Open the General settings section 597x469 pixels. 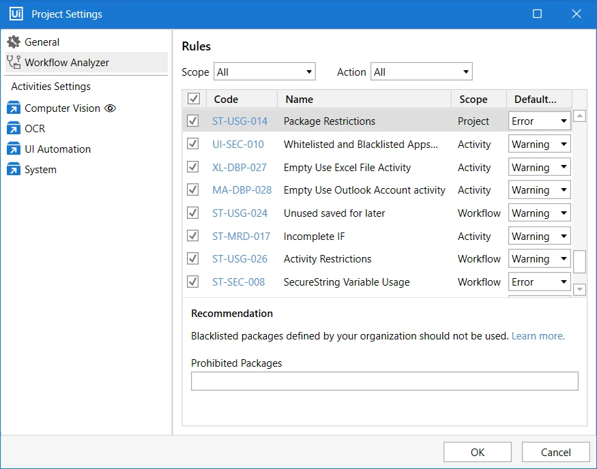pyautogui.click(x=87, y=42)
